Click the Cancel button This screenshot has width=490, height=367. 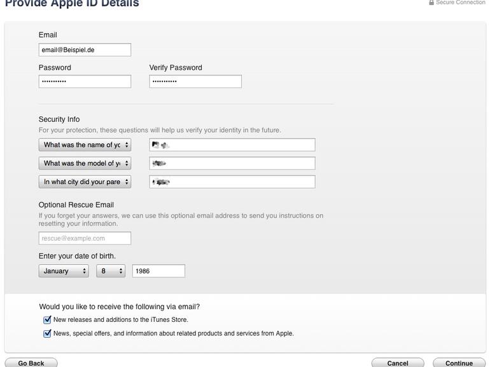point(398,363)
